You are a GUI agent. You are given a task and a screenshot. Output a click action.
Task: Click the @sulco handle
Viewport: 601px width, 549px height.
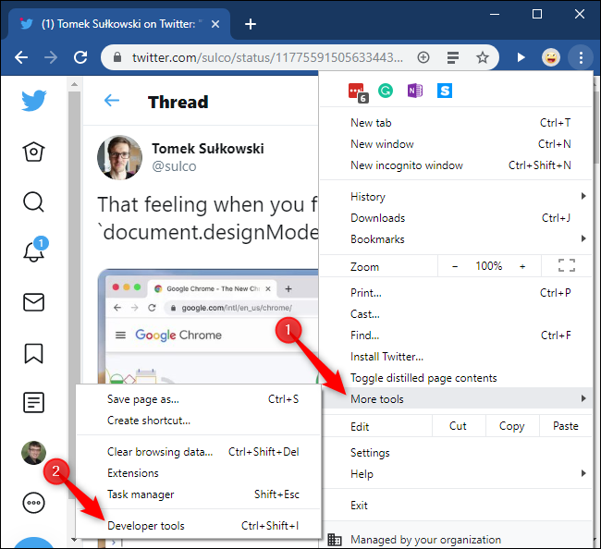click(174, 166)
